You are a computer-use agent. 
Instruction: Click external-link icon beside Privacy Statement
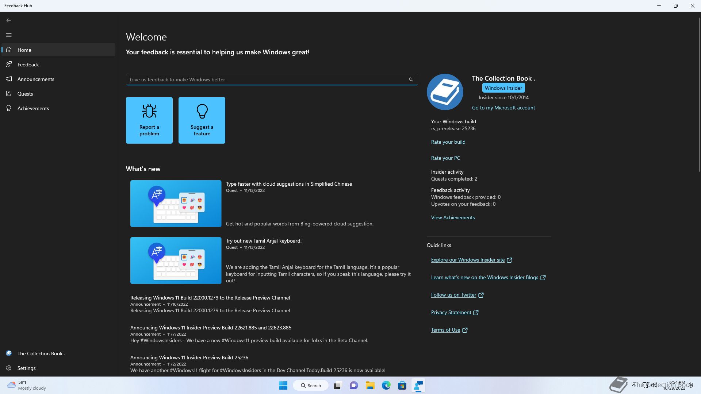click(476, 313)
